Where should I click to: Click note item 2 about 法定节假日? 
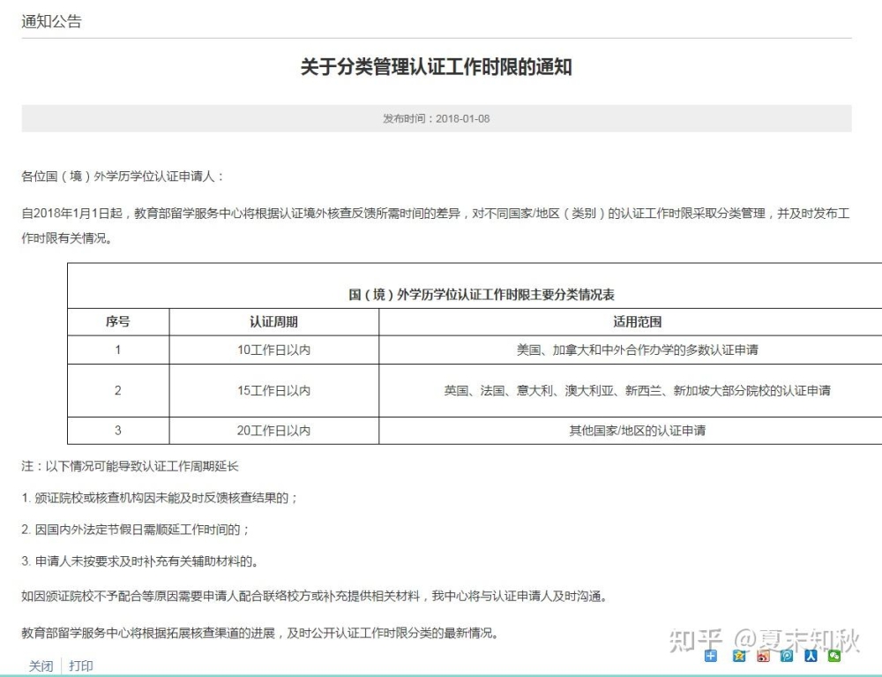[136, 530]
